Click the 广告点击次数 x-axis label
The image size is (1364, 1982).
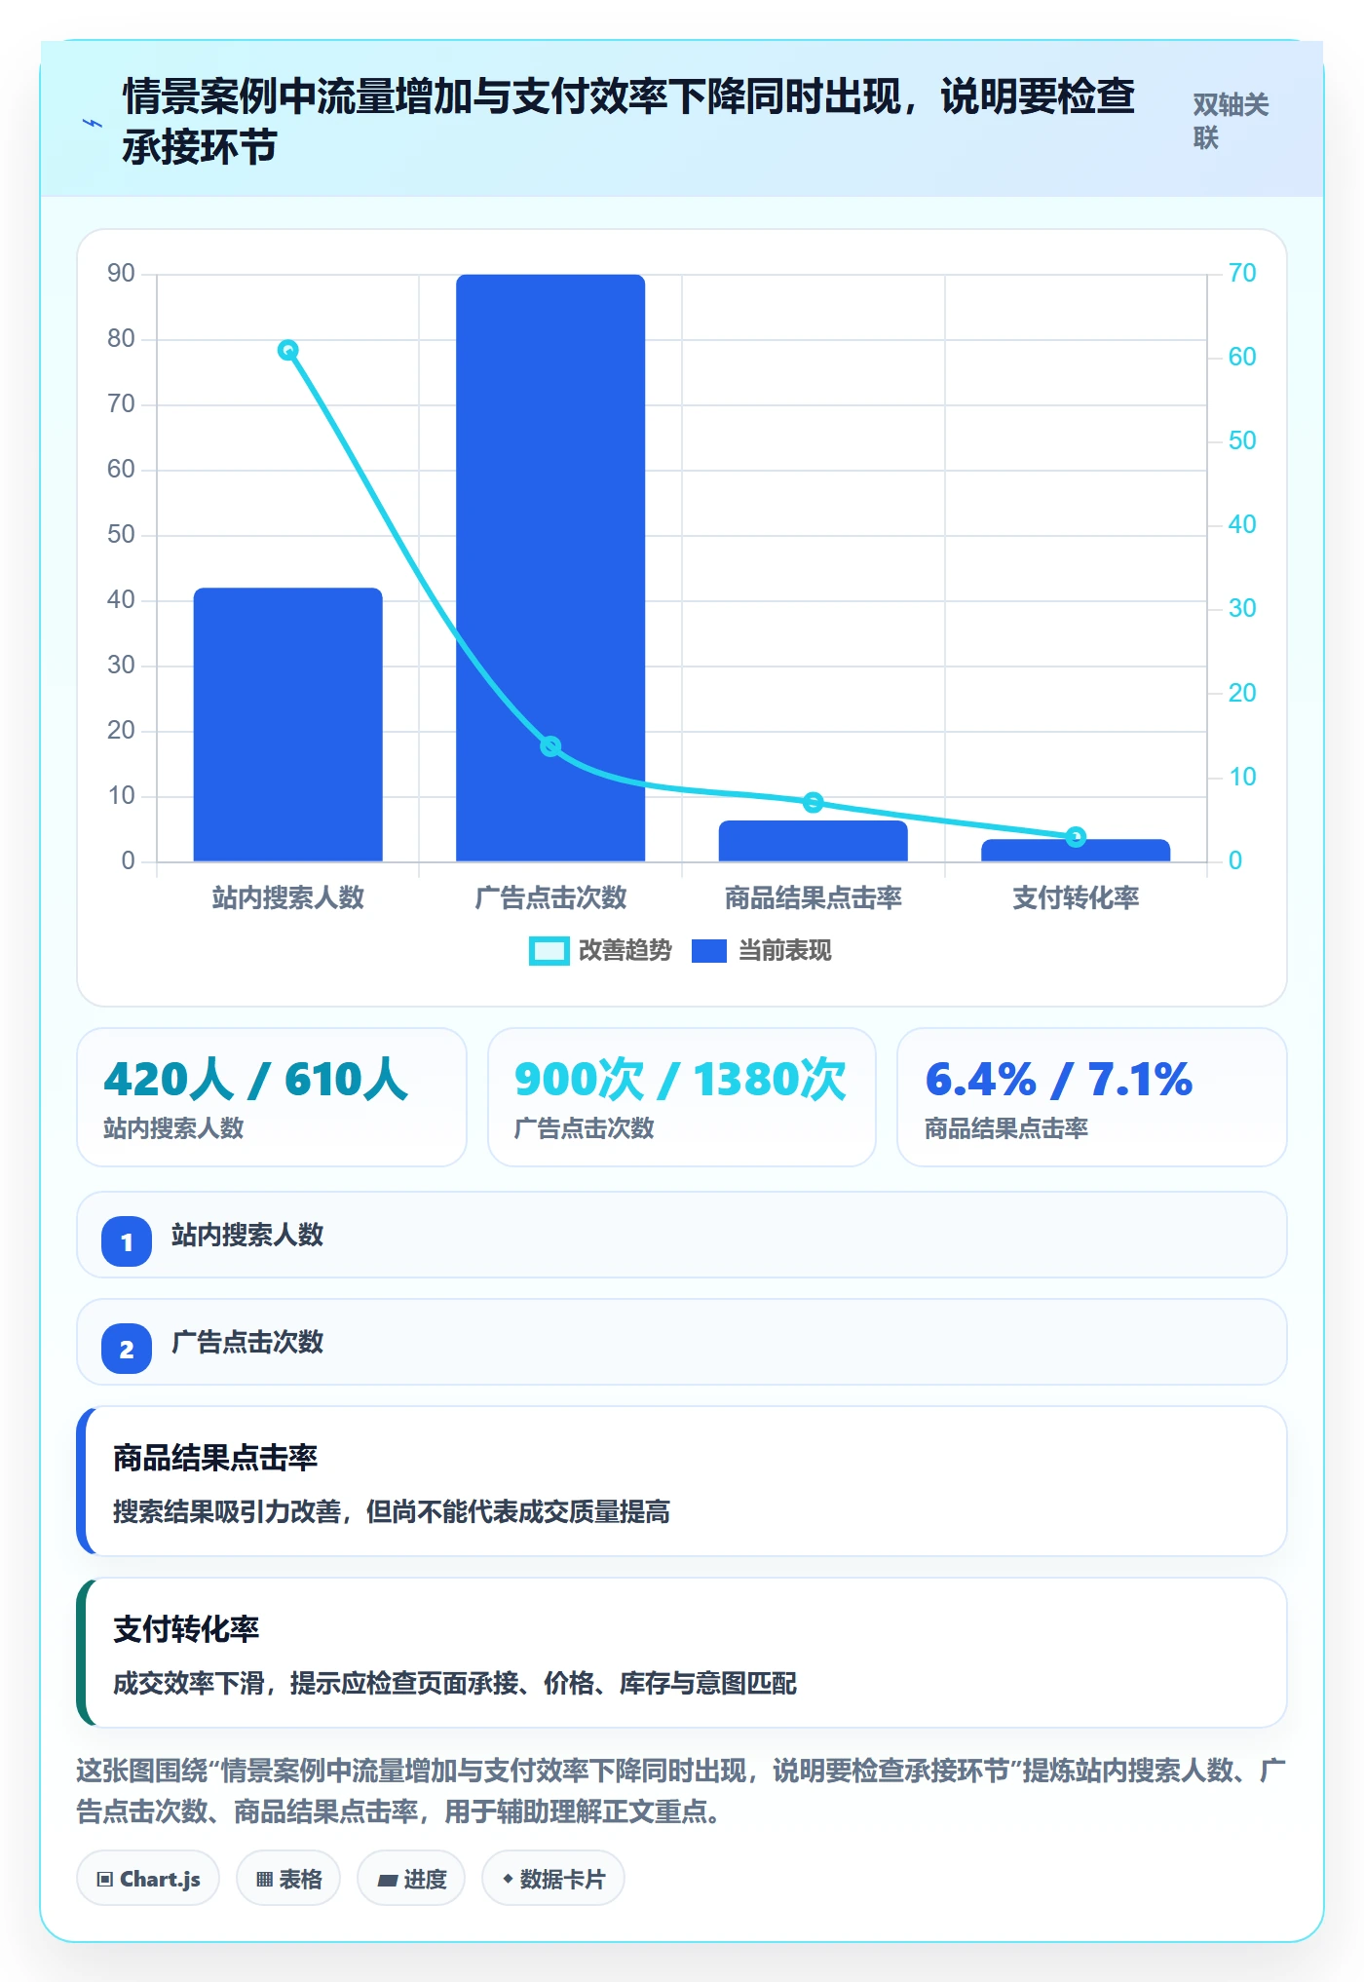click(550, 897)
